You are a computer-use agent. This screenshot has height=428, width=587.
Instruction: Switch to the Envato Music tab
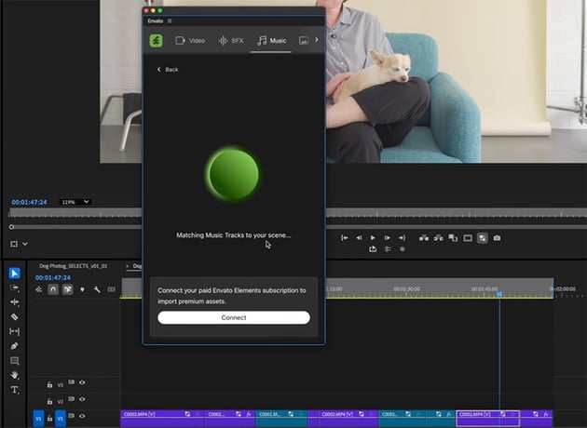[x=271, y=40]
